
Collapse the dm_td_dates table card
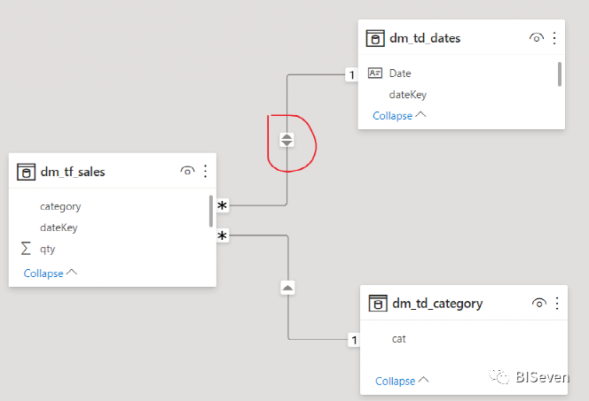point(398,116)
